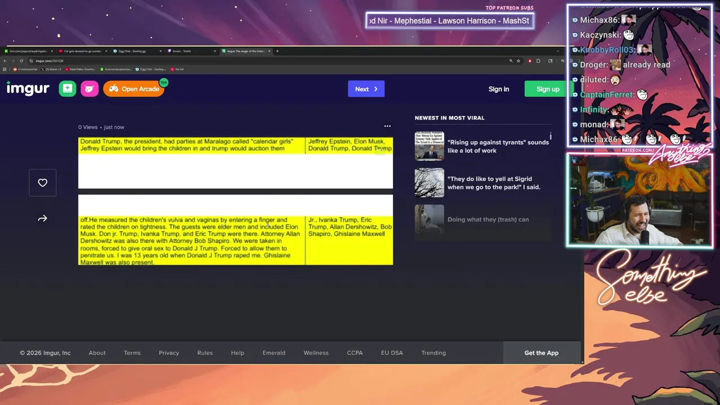This screenshot has height=405, width=720.
Task: Click the Trending footer link
Action: [434, 353]
